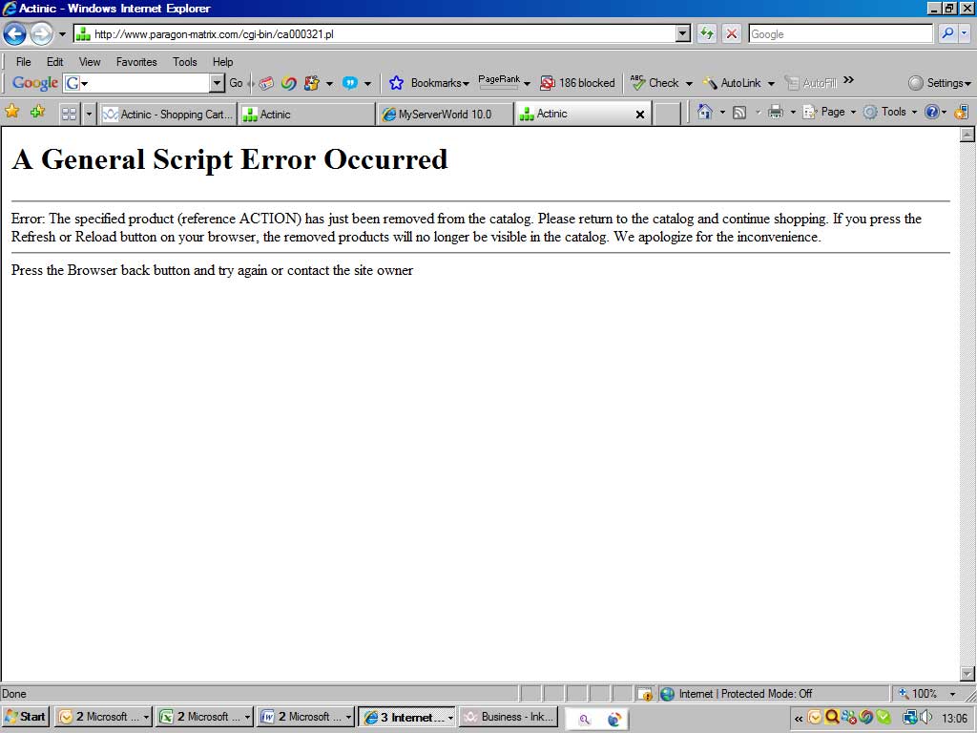Image resolution: width=977 pixels, height=733 pixels.
Task: Open the Favorites Center star icon
Action: coord(12,113)
